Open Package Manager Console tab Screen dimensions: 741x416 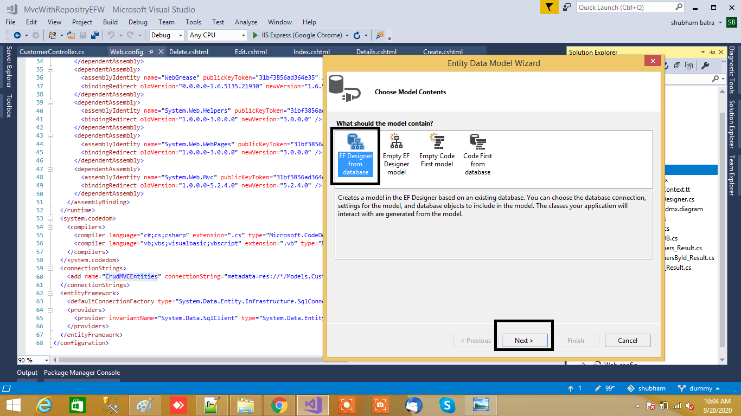(82, 373)
